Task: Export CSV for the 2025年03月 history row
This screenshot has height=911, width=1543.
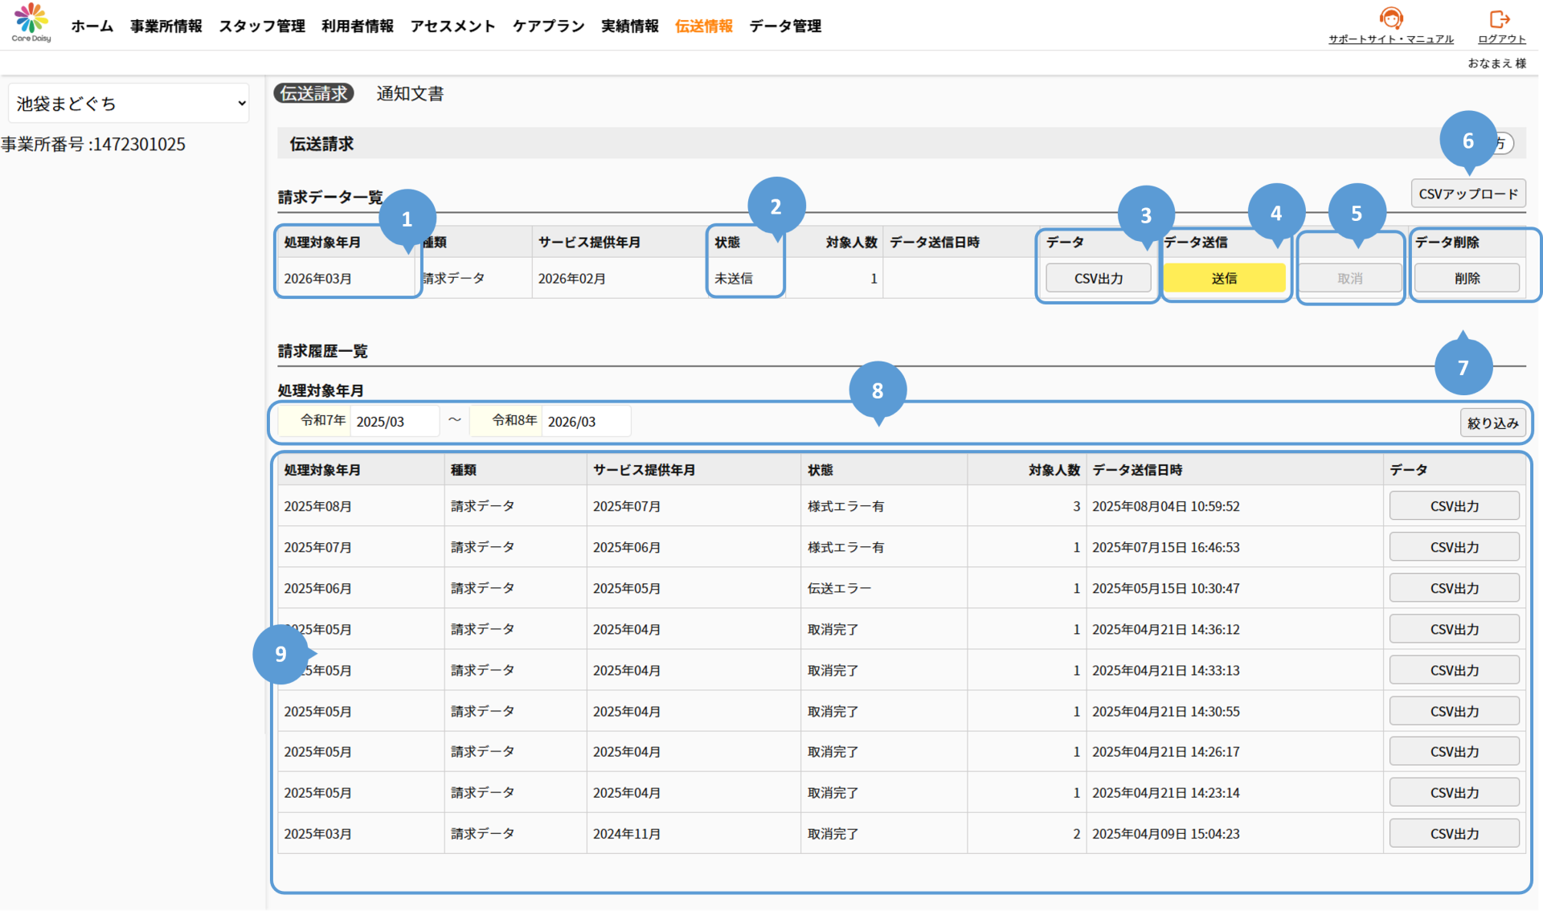Action: tap(1454, 834)
